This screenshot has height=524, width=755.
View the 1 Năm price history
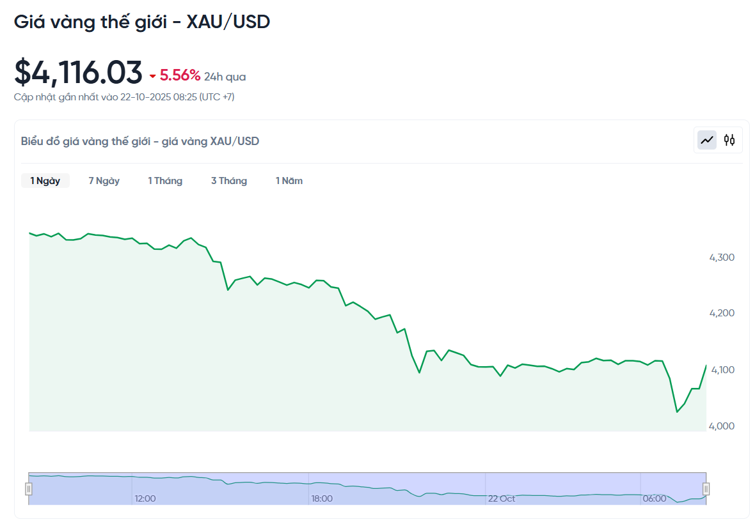(289, 180)
